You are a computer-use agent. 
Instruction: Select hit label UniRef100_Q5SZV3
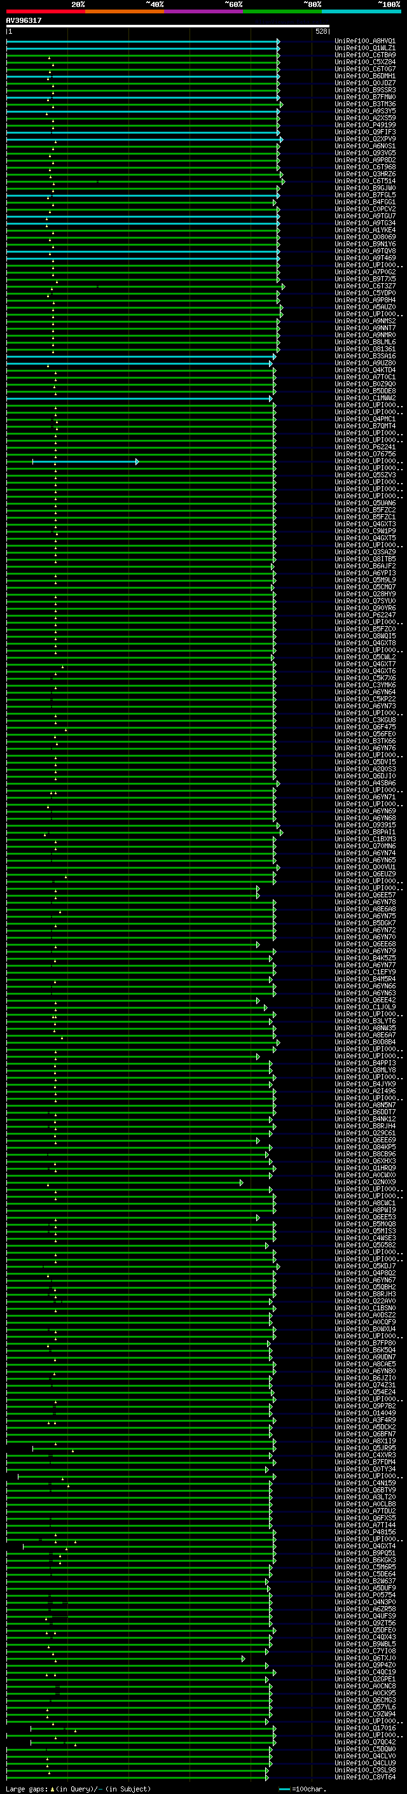click(365, 475)
